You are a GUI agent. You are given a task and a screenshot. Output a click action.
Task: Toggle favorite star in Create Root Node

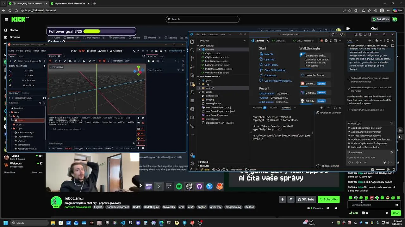pos(44,66)
